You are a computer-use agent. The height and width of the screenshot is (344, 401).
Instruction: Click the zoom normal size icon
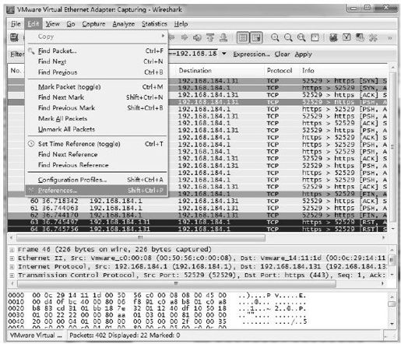[x=301, y=38]
